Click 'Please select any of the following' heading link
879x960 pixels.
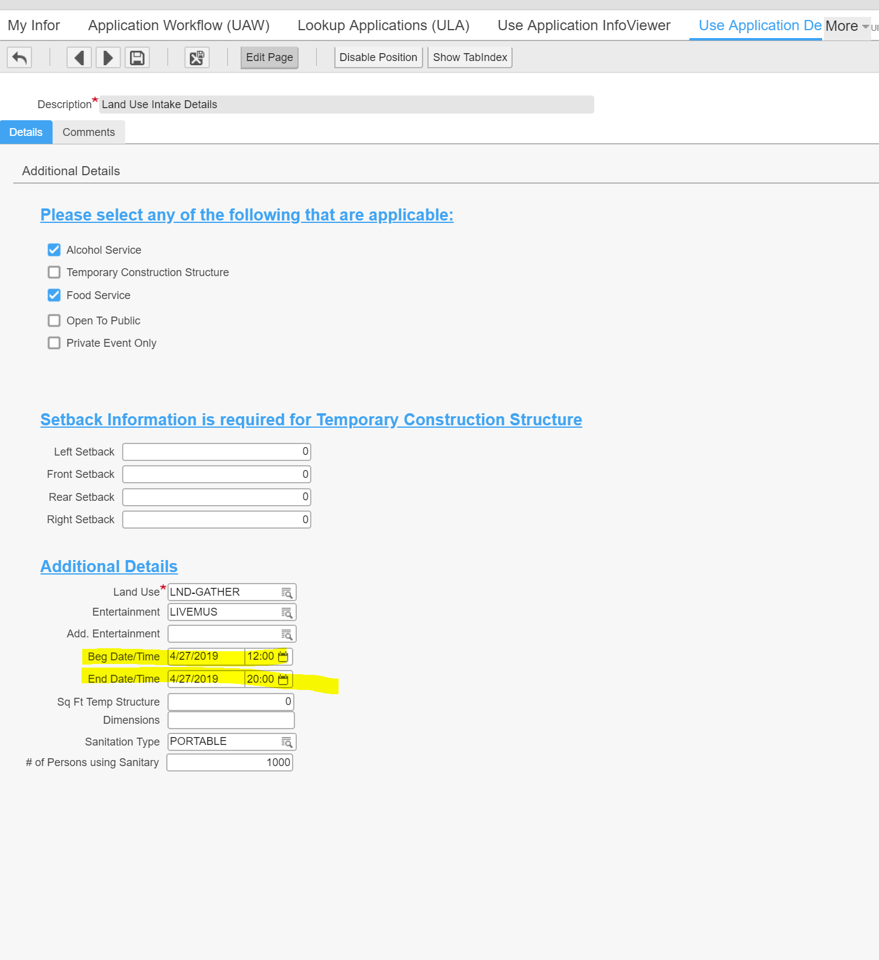click(247, 215)
